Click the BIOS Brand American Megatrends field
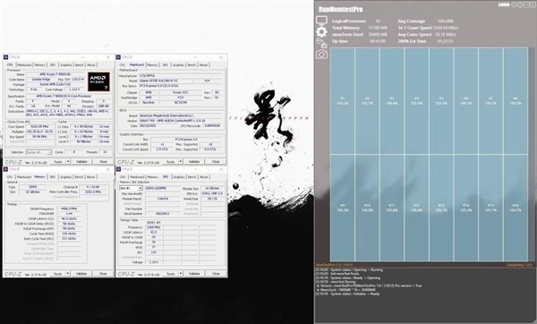Image resolution: width=537 pixels, height=324 pixels. [181, 115]
